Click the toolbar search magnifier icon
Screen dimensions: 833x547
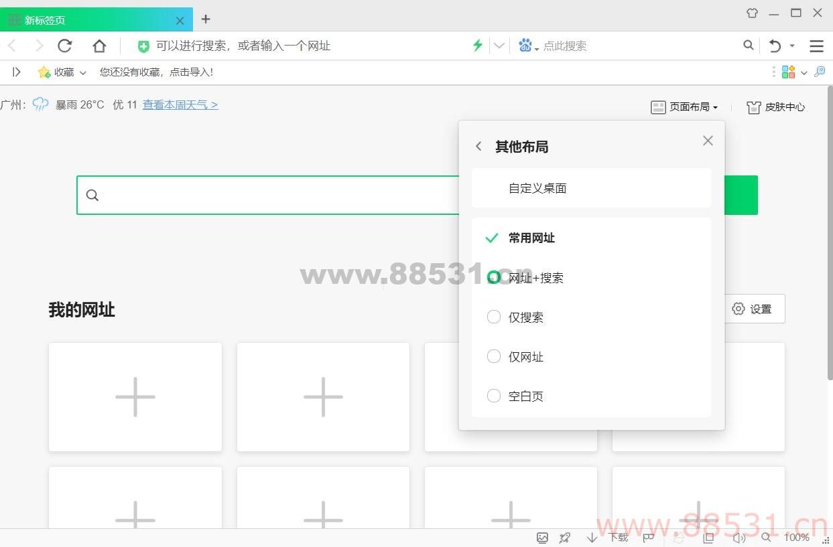click(749, 46)
